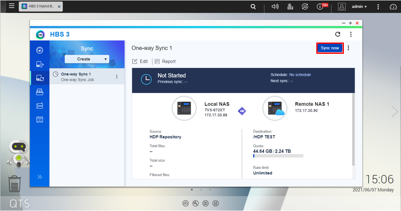Open the QTS main hamburger menu

[x=12, y=6]
